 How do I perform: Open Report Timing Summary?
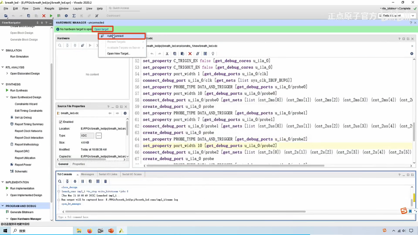click(x=29, y=124)
